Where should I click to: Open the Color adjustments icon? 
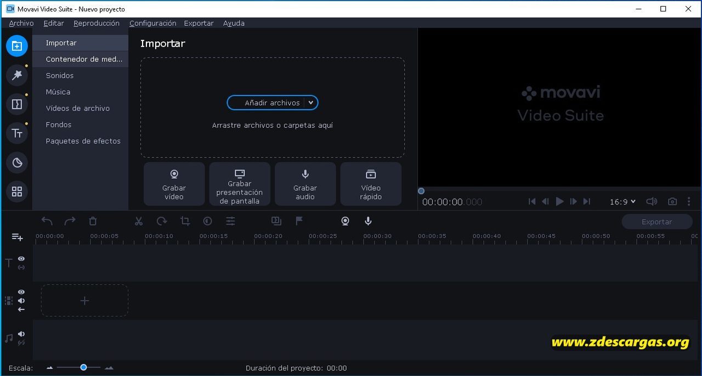click(x=207, y=221)
